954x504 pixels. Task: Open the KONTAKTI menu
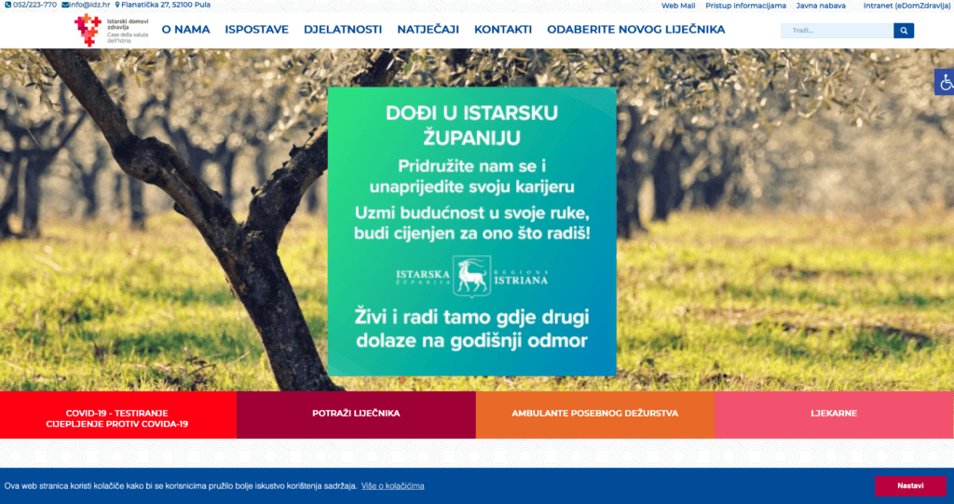coord(502,29)
